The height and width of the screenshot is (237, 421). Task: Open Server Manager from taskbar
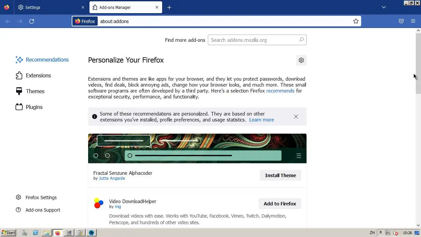(x=24, y=233)
